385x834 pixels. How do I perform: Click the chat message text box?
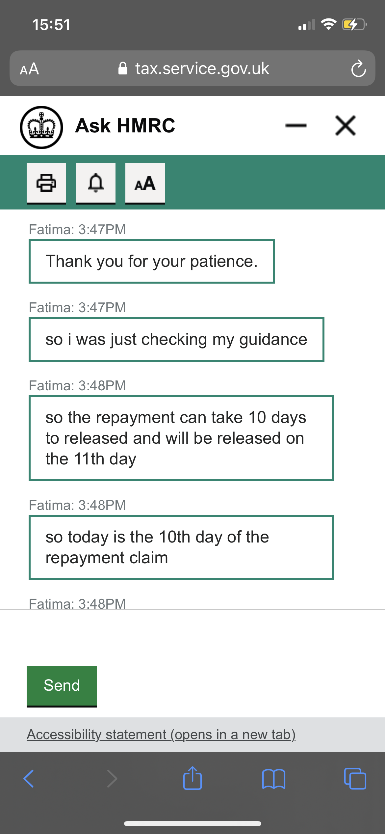[x=192, y=636]
